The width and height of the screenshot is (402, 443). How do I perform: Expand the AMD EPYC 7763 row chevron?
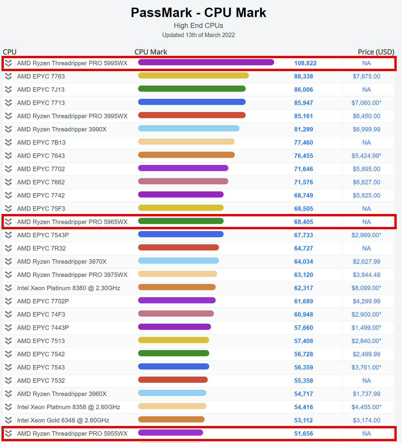(x=9, y=76)
